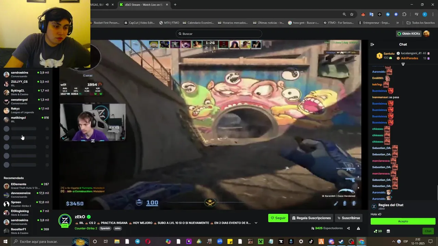Open hora gmt bookmark
The image size is (438, 246).
[304, 23]
